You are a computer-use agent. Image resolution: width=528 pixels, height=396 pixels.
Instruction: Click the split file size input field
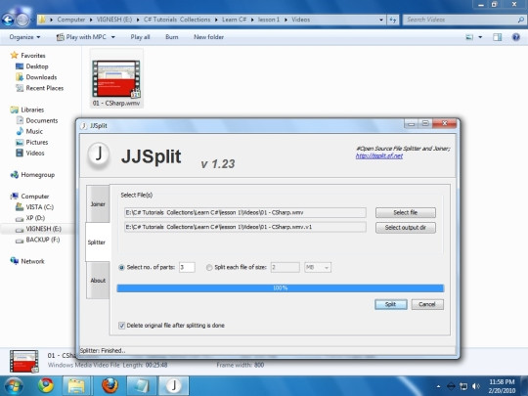285,267
